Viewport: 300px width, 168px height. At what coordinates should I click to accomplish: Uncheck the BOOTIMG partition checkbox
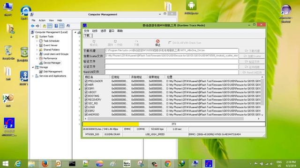86,96
